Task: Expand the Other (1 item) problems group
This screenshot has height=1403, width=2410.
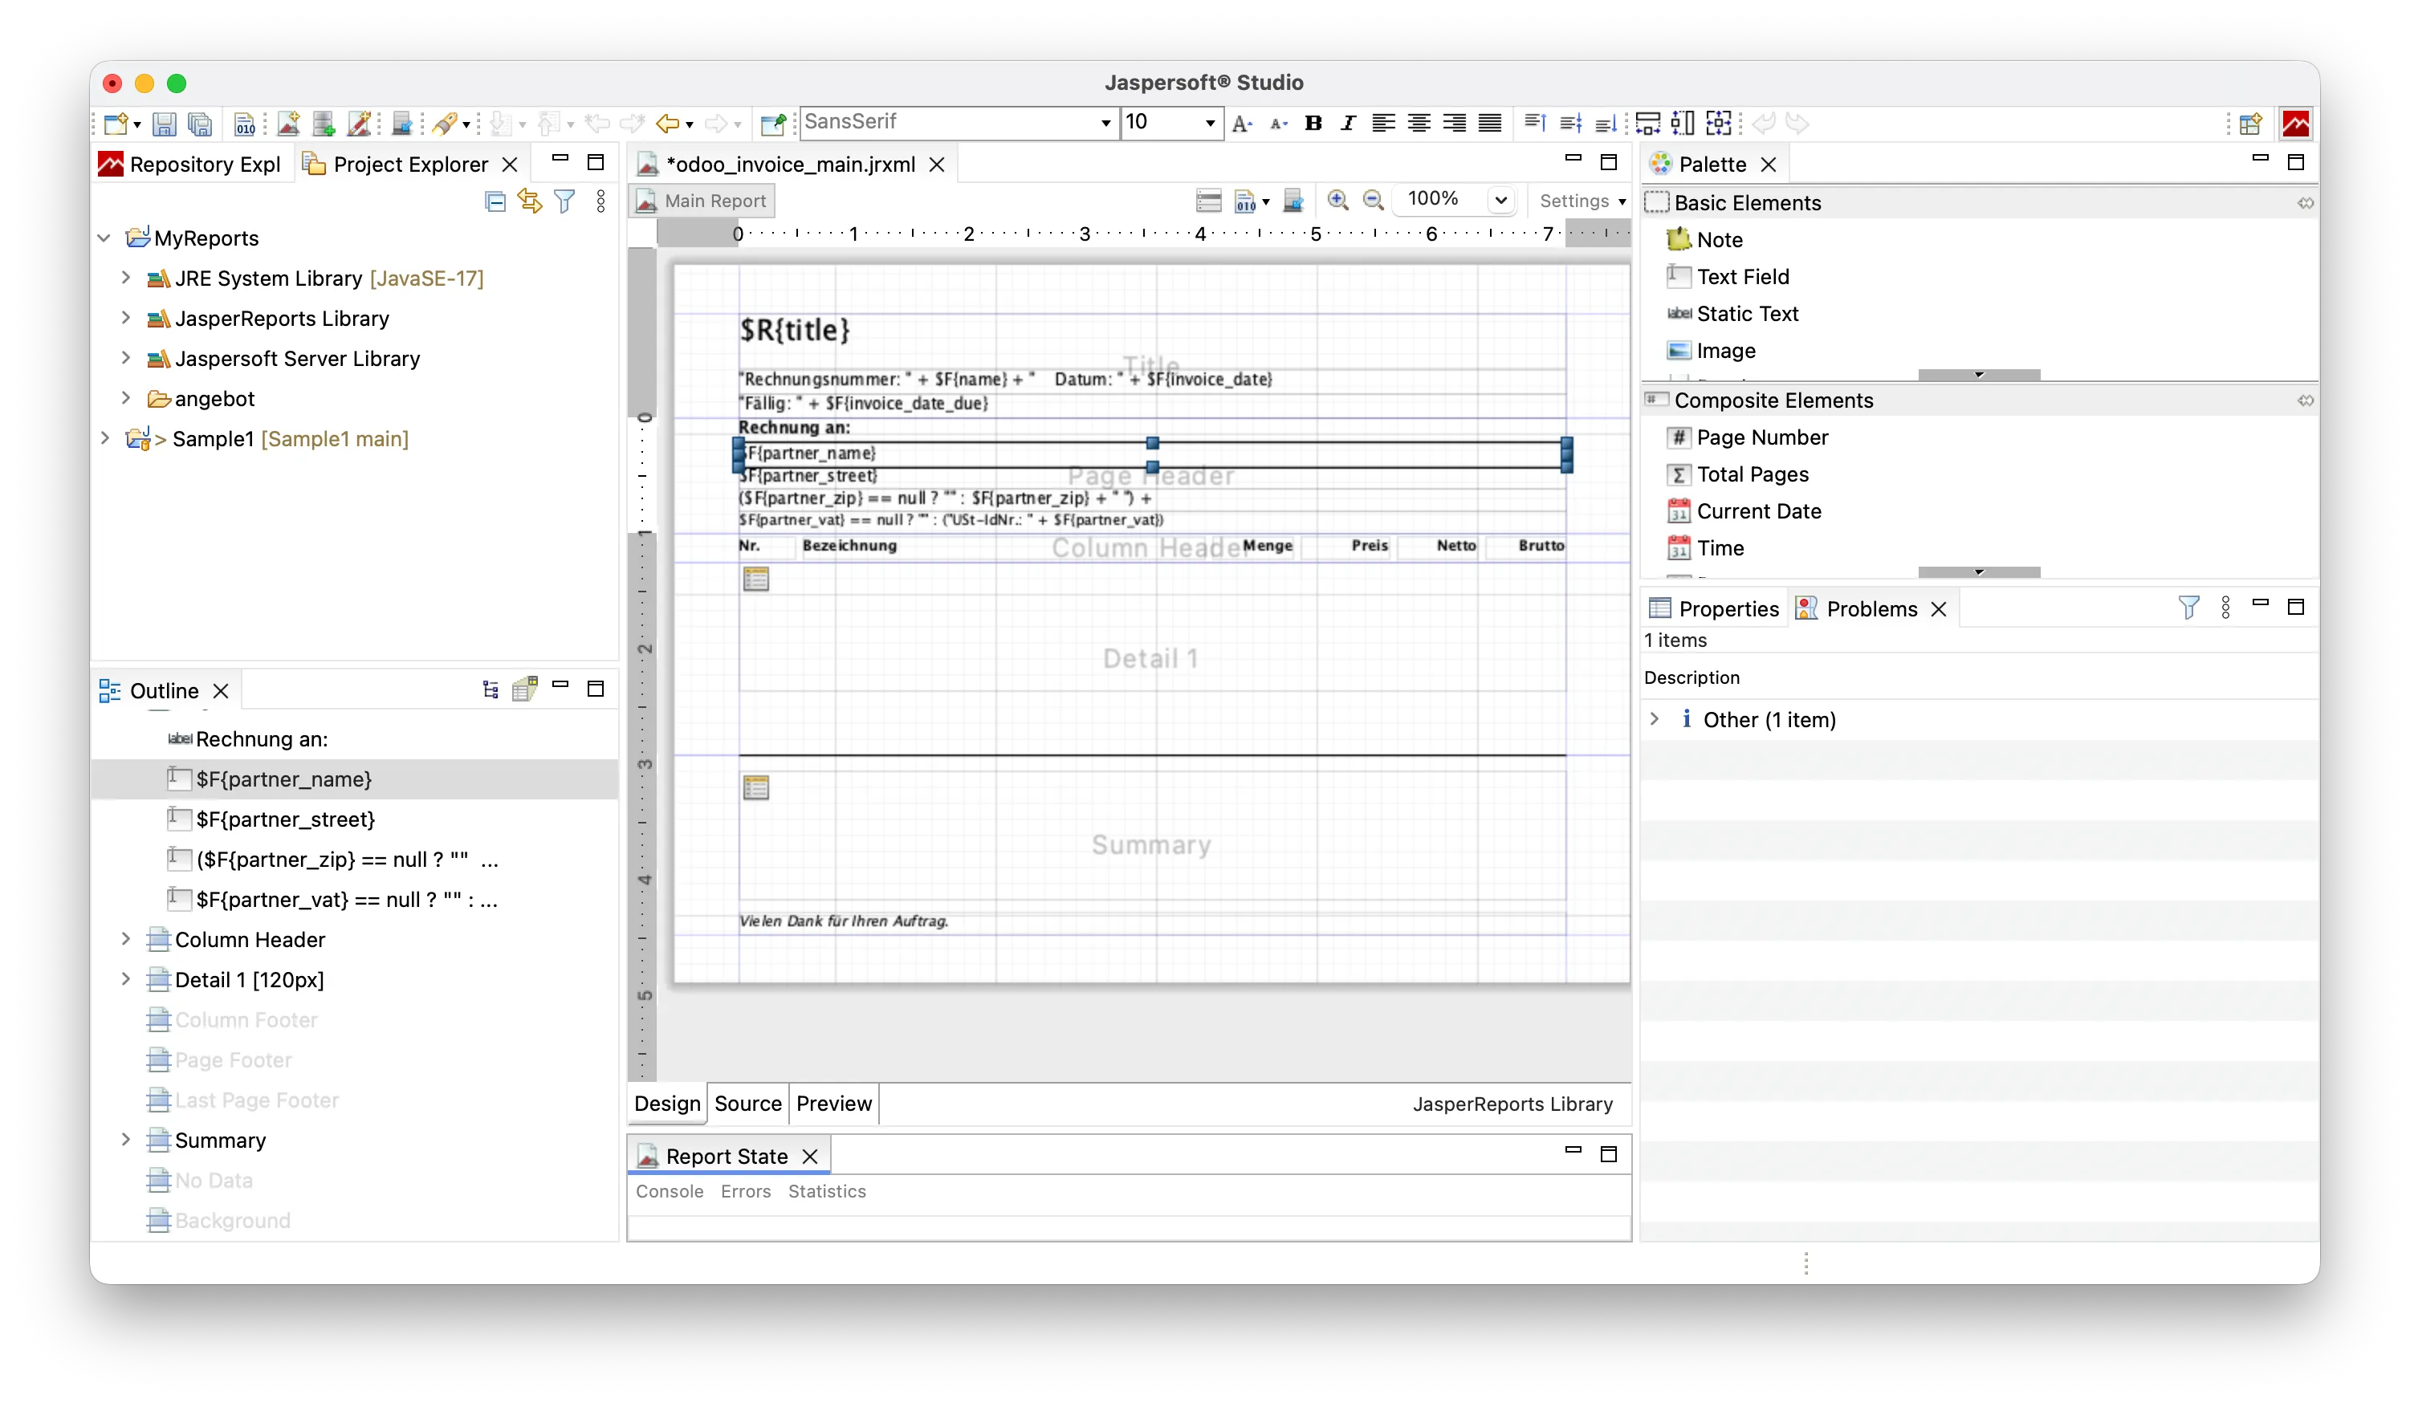Action: (x=1655, y=719)
